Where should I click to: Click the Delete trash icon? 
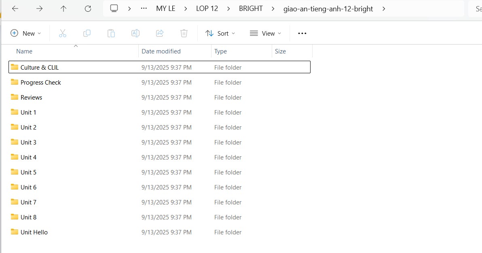(184, 34)
